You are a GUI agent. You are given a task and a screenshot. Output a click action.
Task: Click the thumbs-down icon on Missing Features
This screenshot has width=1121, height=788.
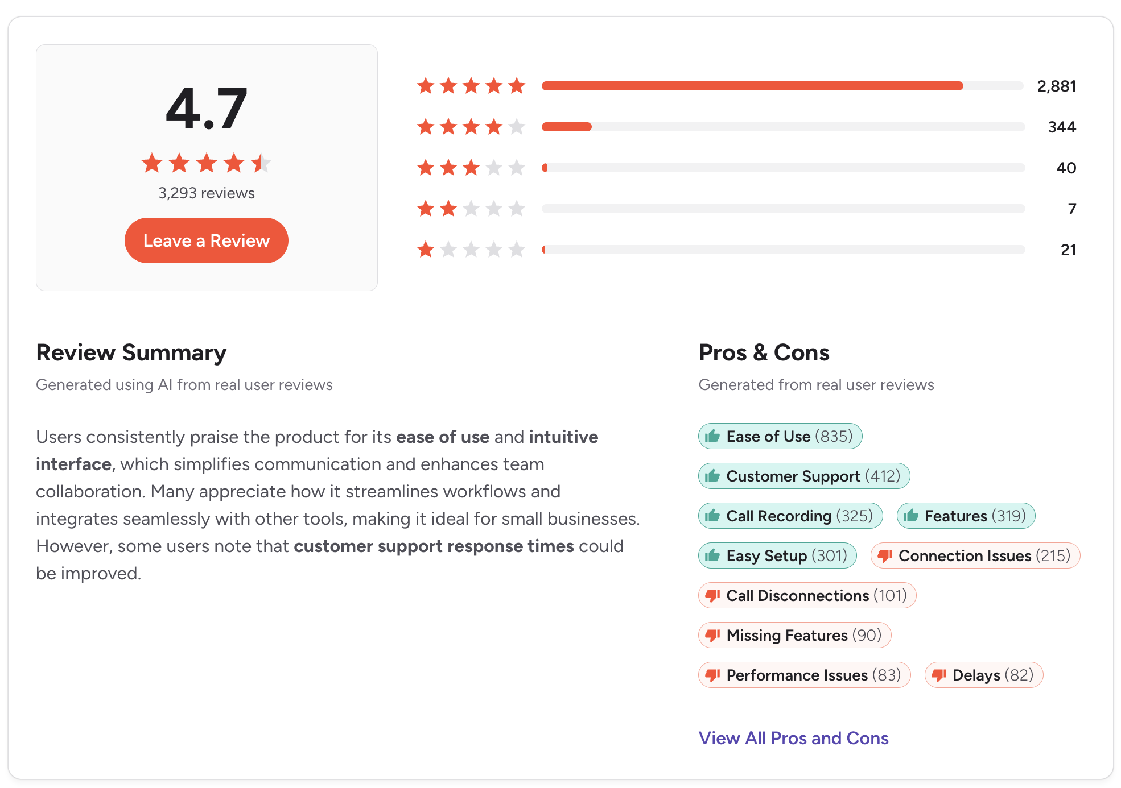click(713, 635)
